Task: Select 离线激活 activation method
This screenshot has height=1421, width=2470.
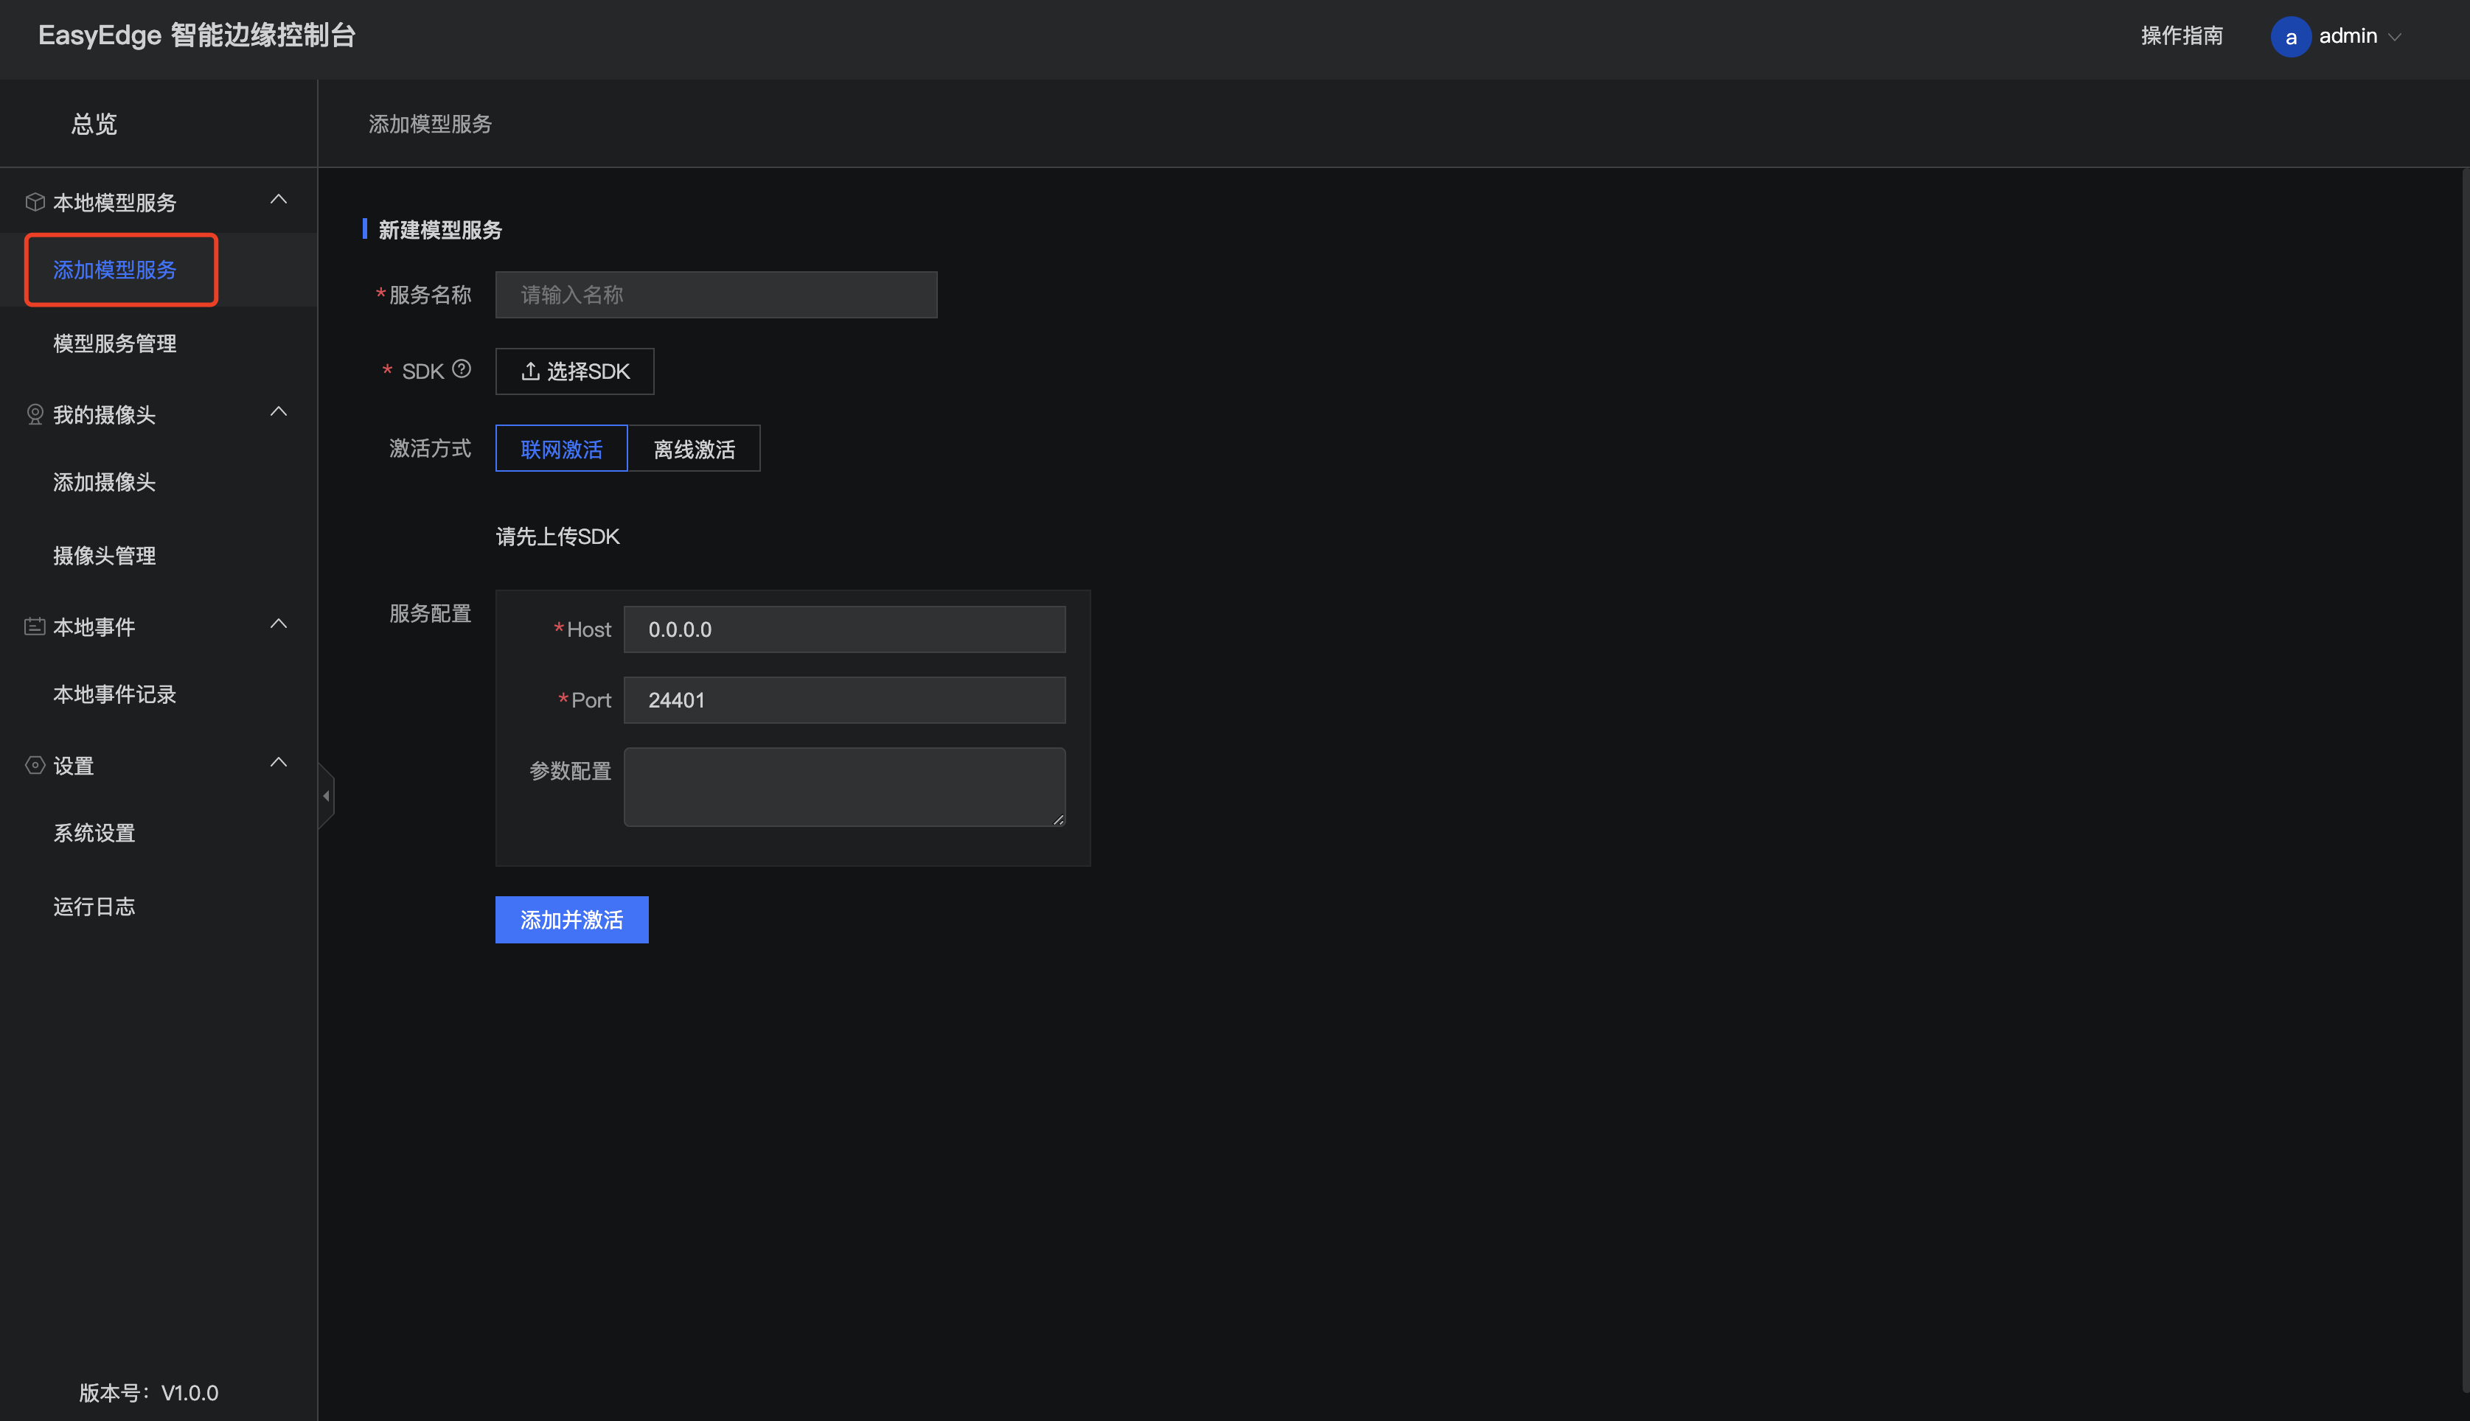Action: coord(694,449)
